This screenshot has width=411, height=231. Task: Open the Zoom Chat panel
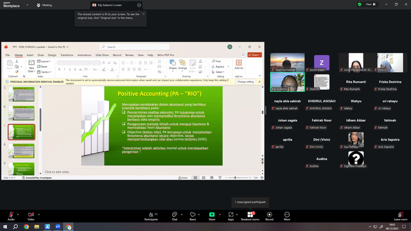tap(175, 216)
